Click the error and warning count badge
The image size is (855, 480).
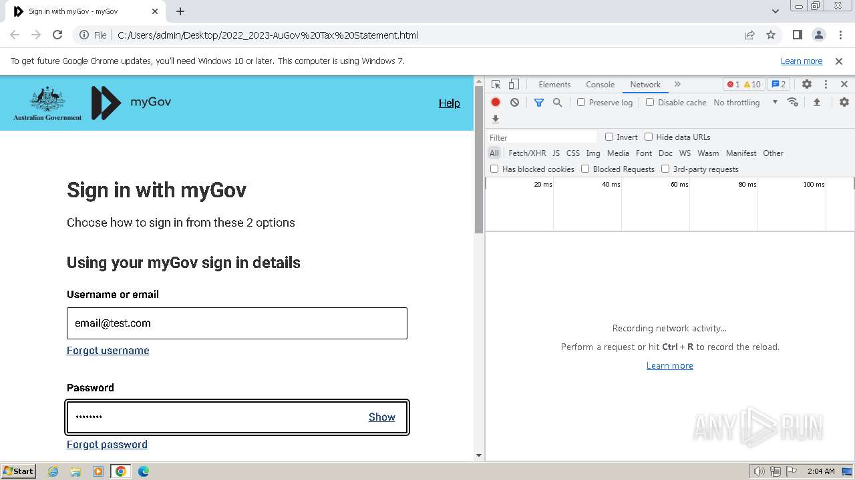tap(744, 84)
